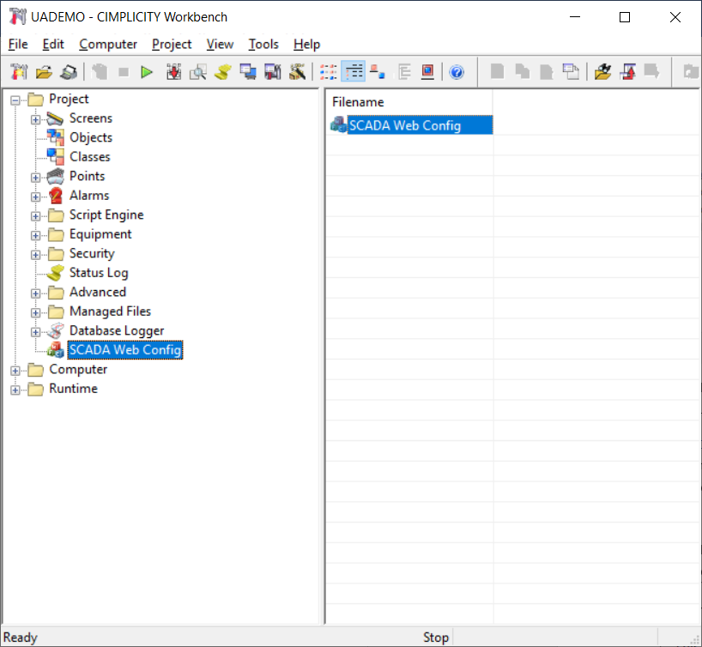The height and width of the screenshot is (647, 702).
Task: Open the Project menu
Action: coord(172,45)
